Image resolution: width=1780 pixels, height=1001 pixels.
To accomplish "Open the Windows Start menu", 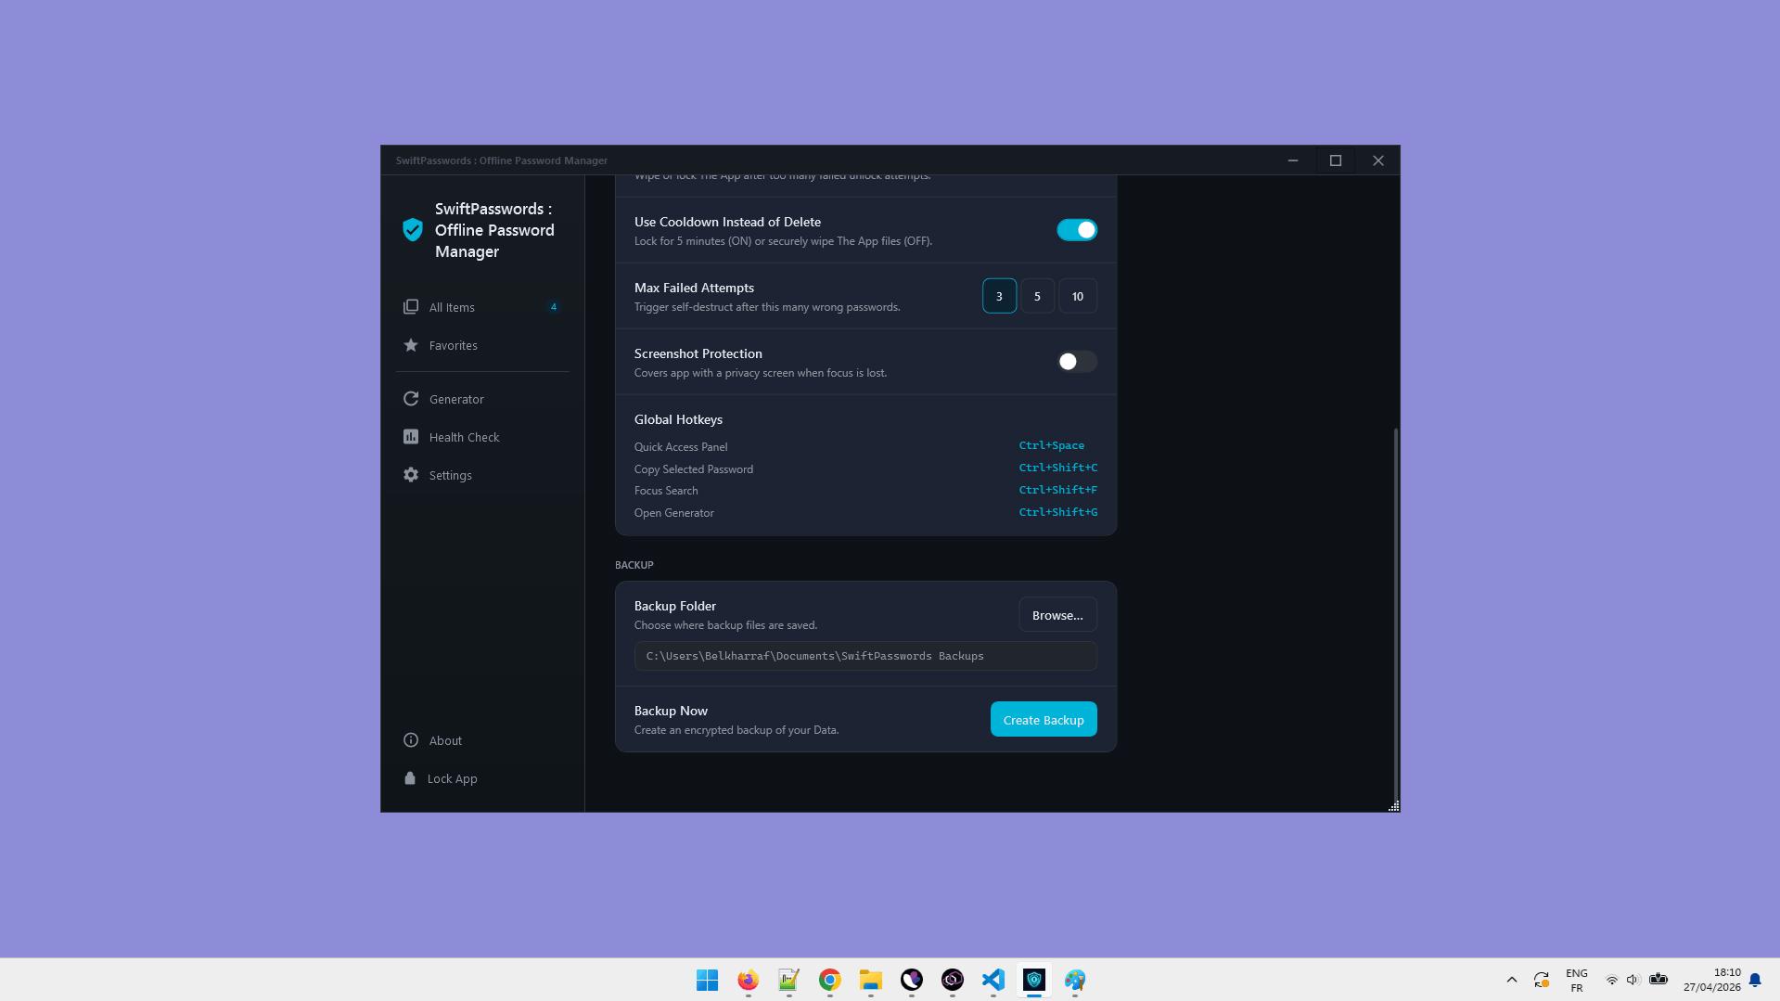I will [707, 980].
